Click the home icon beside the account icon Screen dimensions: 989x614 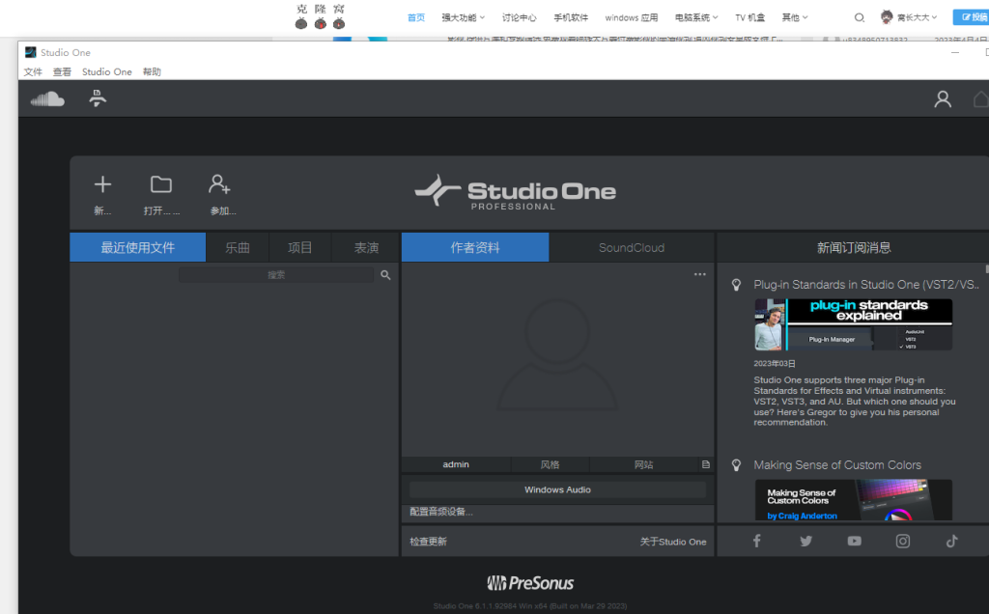click(981, 99)
